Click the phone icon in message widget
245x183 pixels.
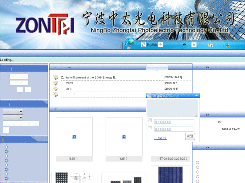tap(150, 121)
